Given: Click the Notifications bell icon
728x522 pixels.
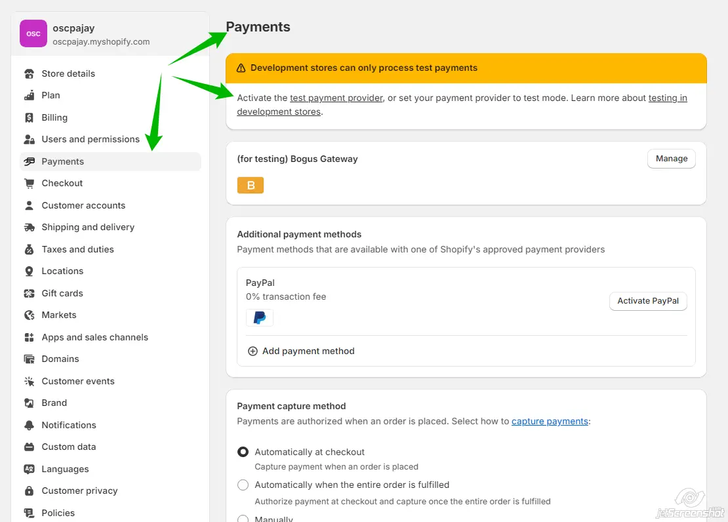Looking at the screenshot, I should pyautogui.click(x=29, y=425).
